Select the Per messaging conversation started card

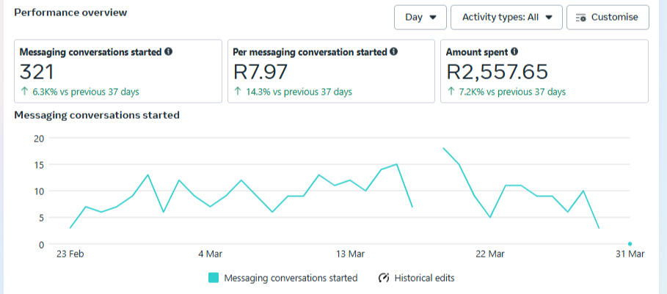331,71
